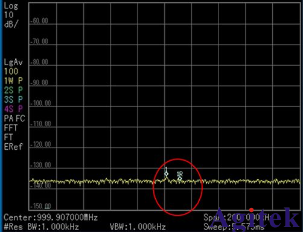This screenshot has width=303, height=232.
Task: Click the -60.00 top axis level label
Action: [39, 21]
